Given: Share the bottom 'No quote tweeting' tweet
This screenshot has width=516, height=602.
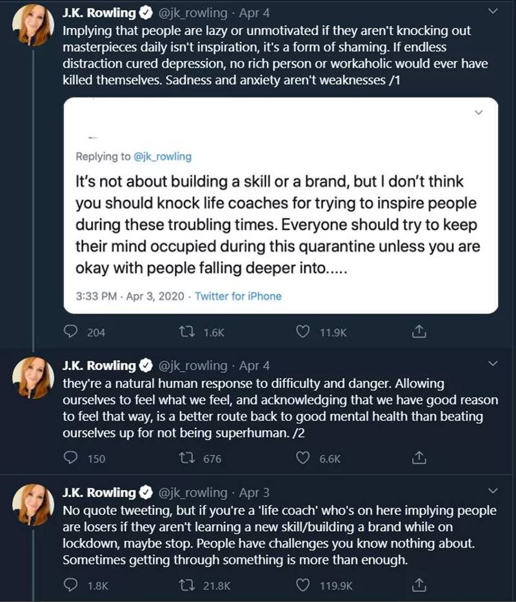Looking at the screenshot, I should (x=419, y=585).
